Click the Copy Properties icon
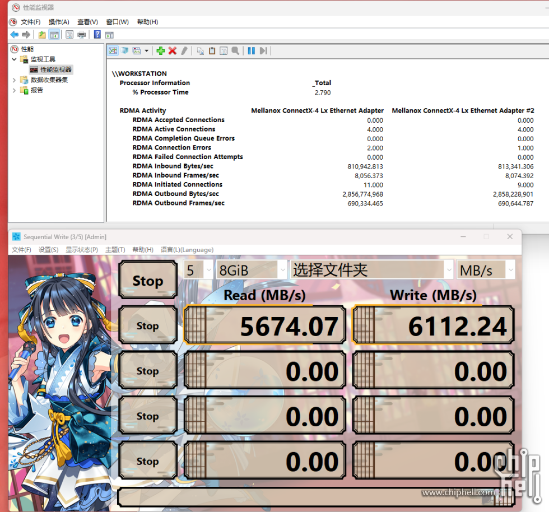The width and height of the screenshot is (549, 512). (x=201, y=51)
